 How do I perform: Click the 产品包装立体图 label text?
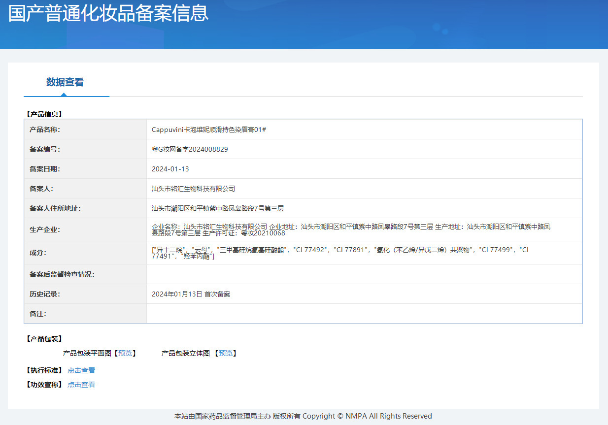point(186,353)
